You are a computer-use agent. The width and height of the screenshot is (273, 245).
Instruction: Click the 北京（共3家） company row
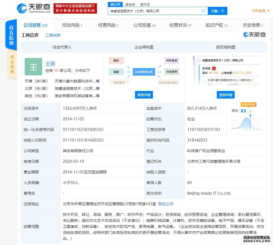62,88
